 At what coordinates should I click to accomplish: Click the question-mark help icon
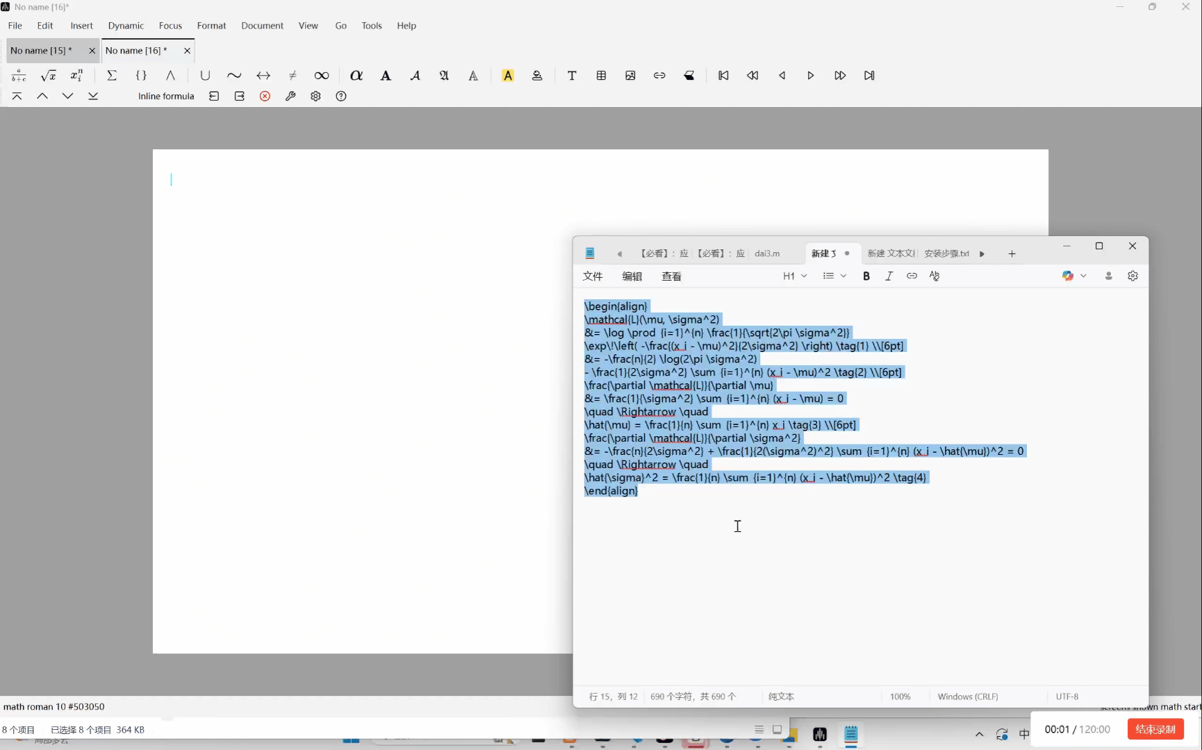coord(341,97)
